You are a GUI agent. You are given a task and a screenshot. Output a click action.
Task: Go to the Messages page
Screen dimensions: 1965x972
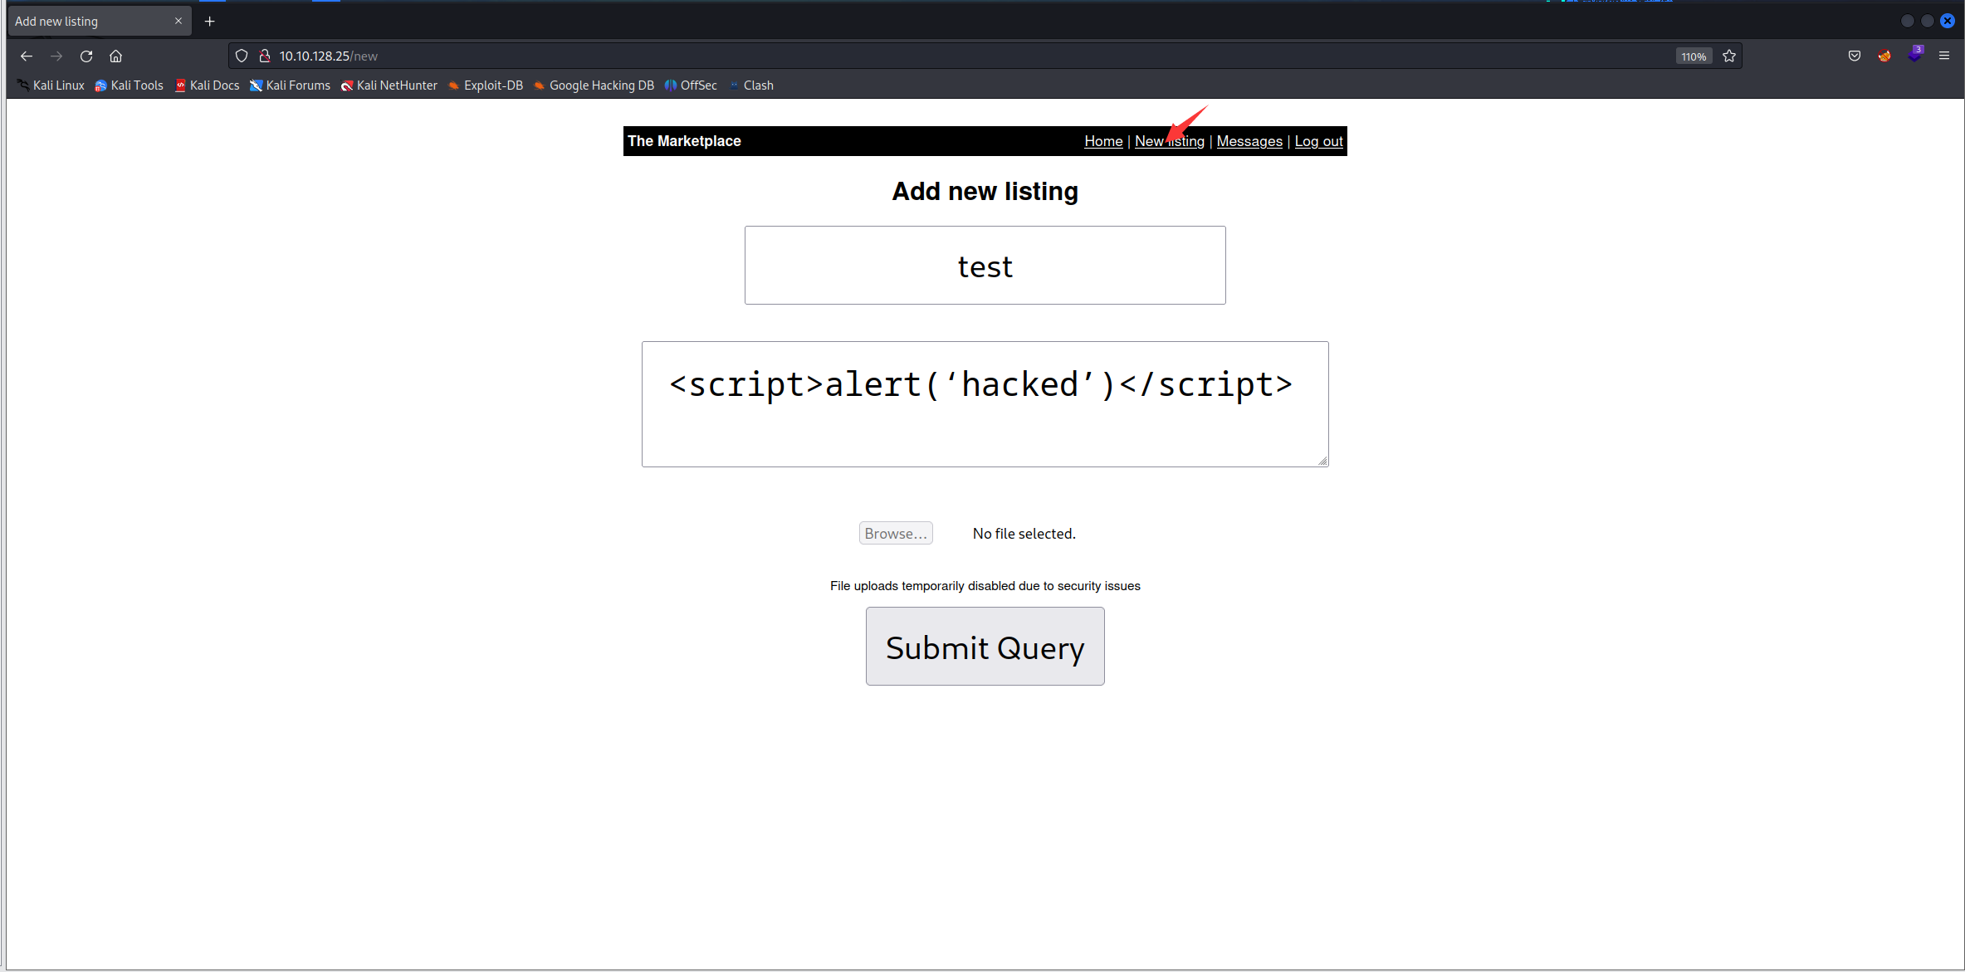(x=1249, y=141)
